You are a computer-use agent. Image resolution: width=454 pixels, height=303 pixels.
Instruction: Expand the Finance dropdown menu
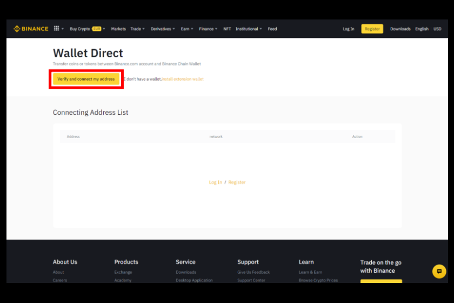[208, 29]
